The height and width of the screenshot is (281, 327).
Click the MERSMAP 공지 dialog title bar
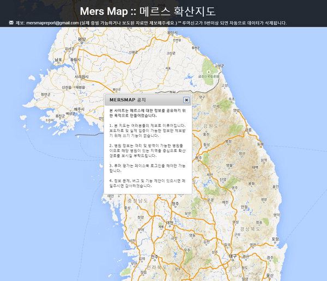(x=148, y=100)
